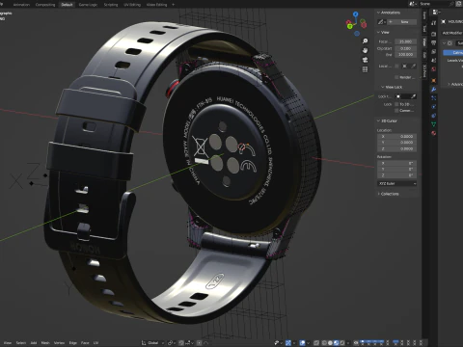
Task: Open the Global transform orientation dropdown
Action: pyautogui.click(x=152, y=343)
